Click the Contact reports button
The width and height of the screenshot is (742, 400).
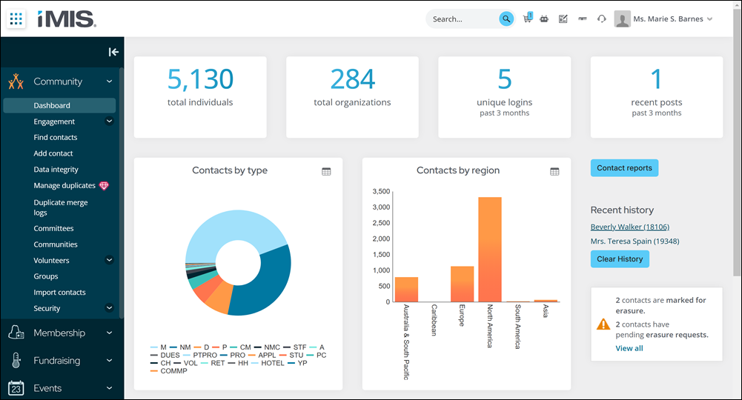click(x=624, y=168)
